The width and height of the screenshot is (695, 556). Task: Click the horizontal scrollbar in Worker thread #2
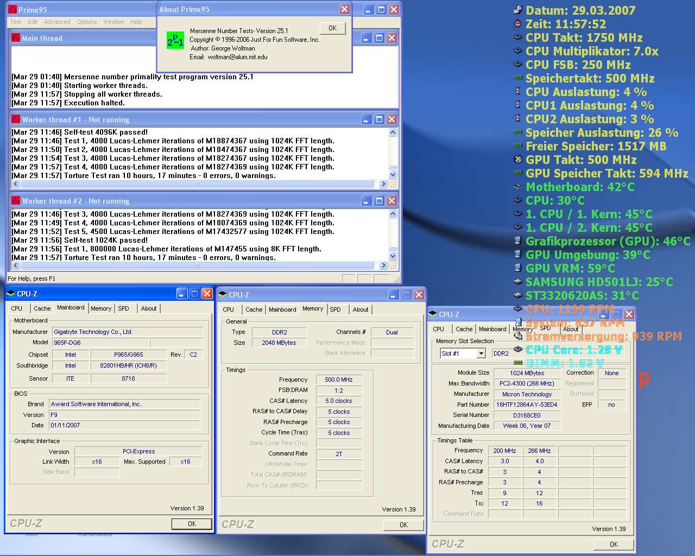(x=197, y=266)
